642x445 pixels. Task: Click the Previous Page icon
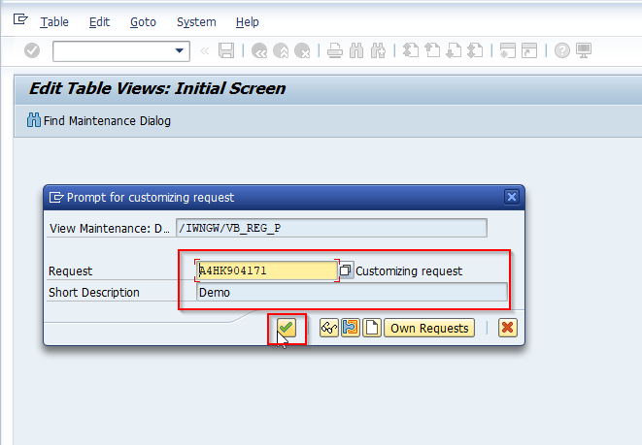[432, 50]
